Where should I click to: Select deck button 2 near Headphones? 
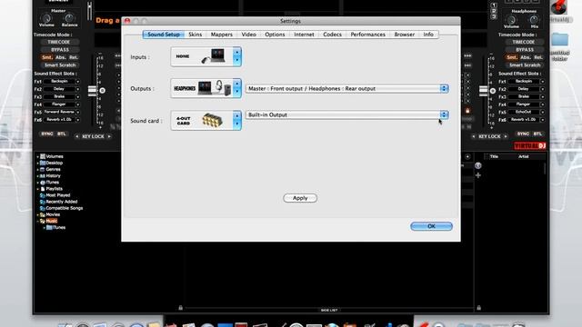point(494,11)
